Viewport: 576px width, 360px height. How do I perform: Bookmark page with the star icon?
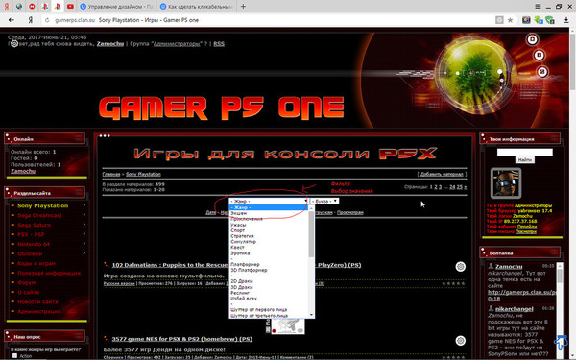click(511, 20)
